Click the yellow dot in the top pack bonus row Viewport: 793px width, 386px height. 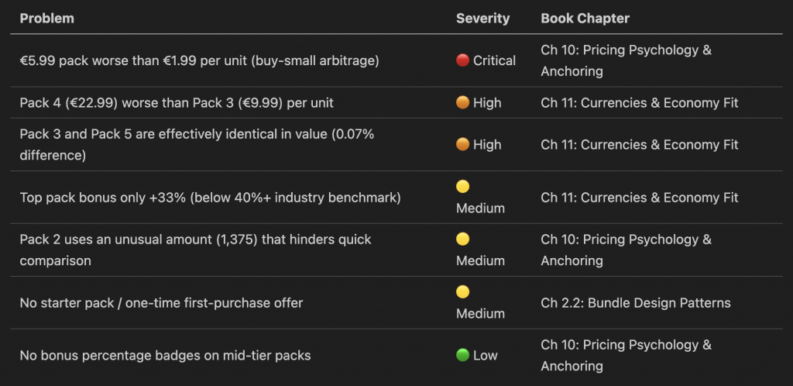pos(463,187)
